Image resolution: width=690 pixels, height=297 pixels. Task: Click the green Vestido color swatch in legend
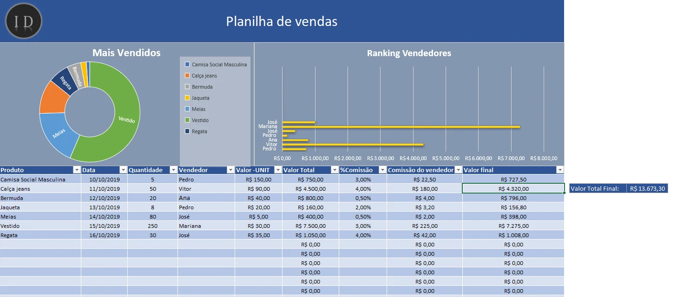(x=186, y=120)
